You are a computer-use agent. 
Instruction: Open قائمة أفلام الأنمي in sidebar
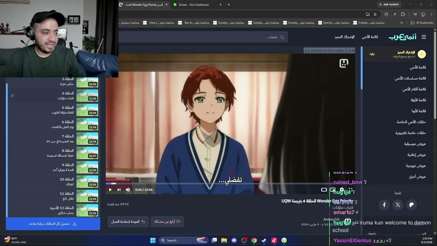tap(414, 89)
